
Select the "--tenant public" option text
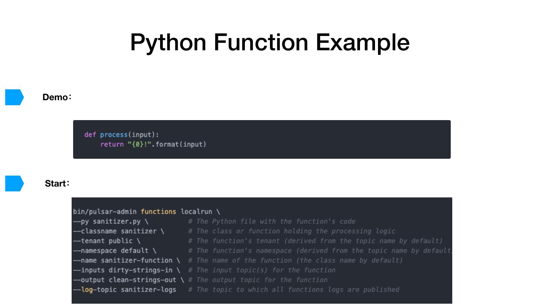click(107, 241)
